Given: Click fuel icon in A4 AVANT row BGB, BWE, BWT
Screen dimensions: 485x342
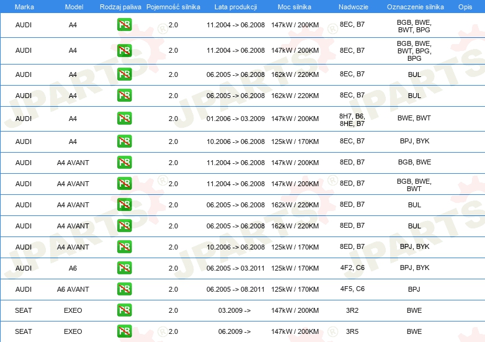Looking at the screenshot, I should coord(124,183).
